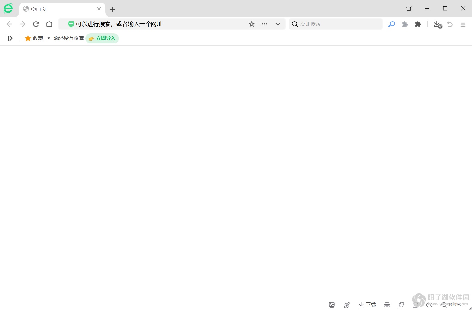Screen dimensions: 472x310
Task: Click the image display icon in status bar
Action: [332, 305]
